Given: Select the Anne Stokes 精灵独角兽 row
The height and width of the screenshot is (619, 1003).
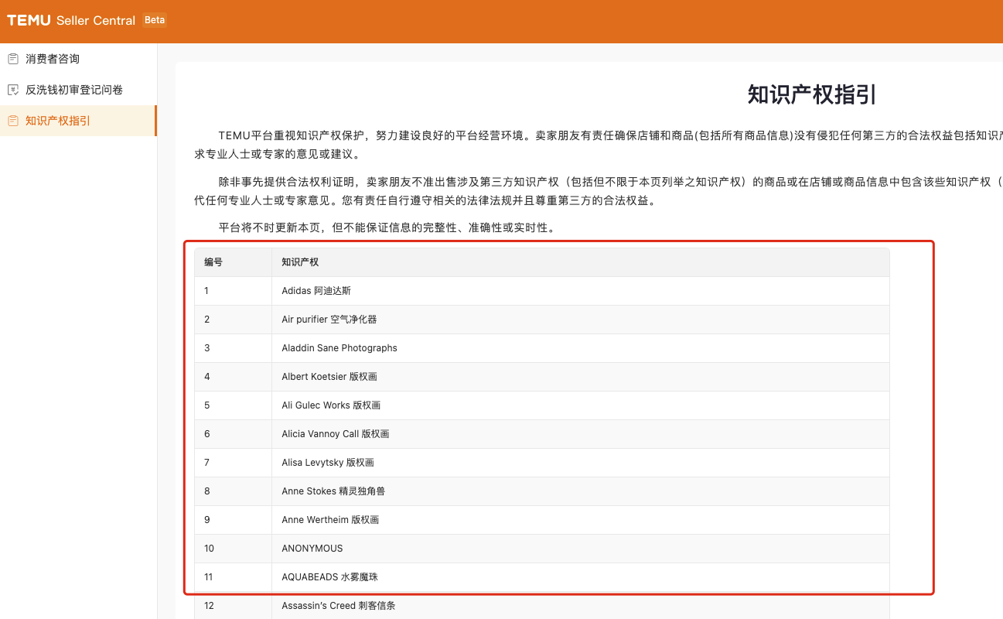Looking at the screenshot, I should pyautogui.click(x=541, y=491).
